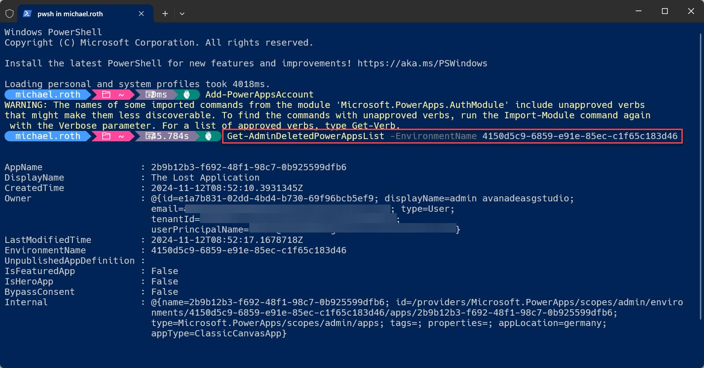Open a new terminal tab

pos(165,14)
